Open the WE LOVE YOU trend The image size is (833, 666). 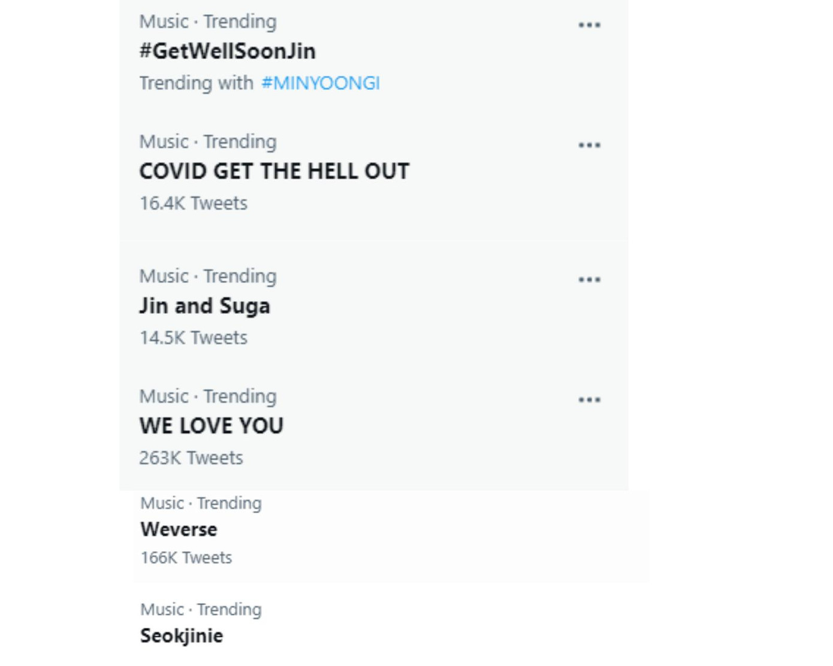[x=212, y=425]
